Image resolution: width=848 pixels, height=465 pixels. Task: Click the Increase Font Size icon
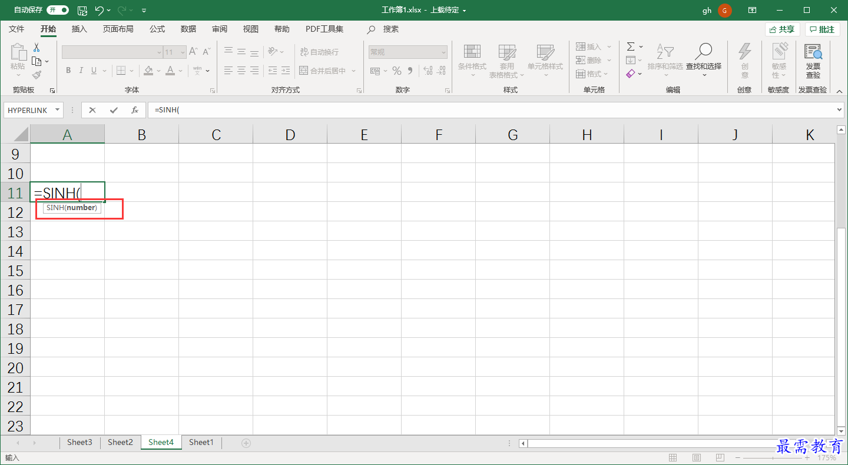pos(193,52)
